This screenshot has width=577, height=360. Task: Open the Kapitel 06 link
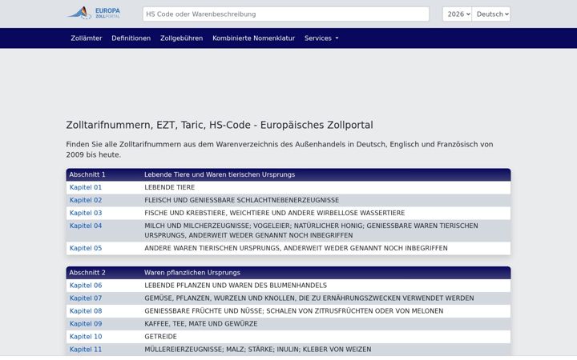point(86,286)
